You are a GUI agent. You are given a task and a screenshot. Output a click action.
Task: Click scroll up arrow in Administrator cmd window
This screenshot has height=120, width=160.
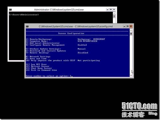click(114, 13)
